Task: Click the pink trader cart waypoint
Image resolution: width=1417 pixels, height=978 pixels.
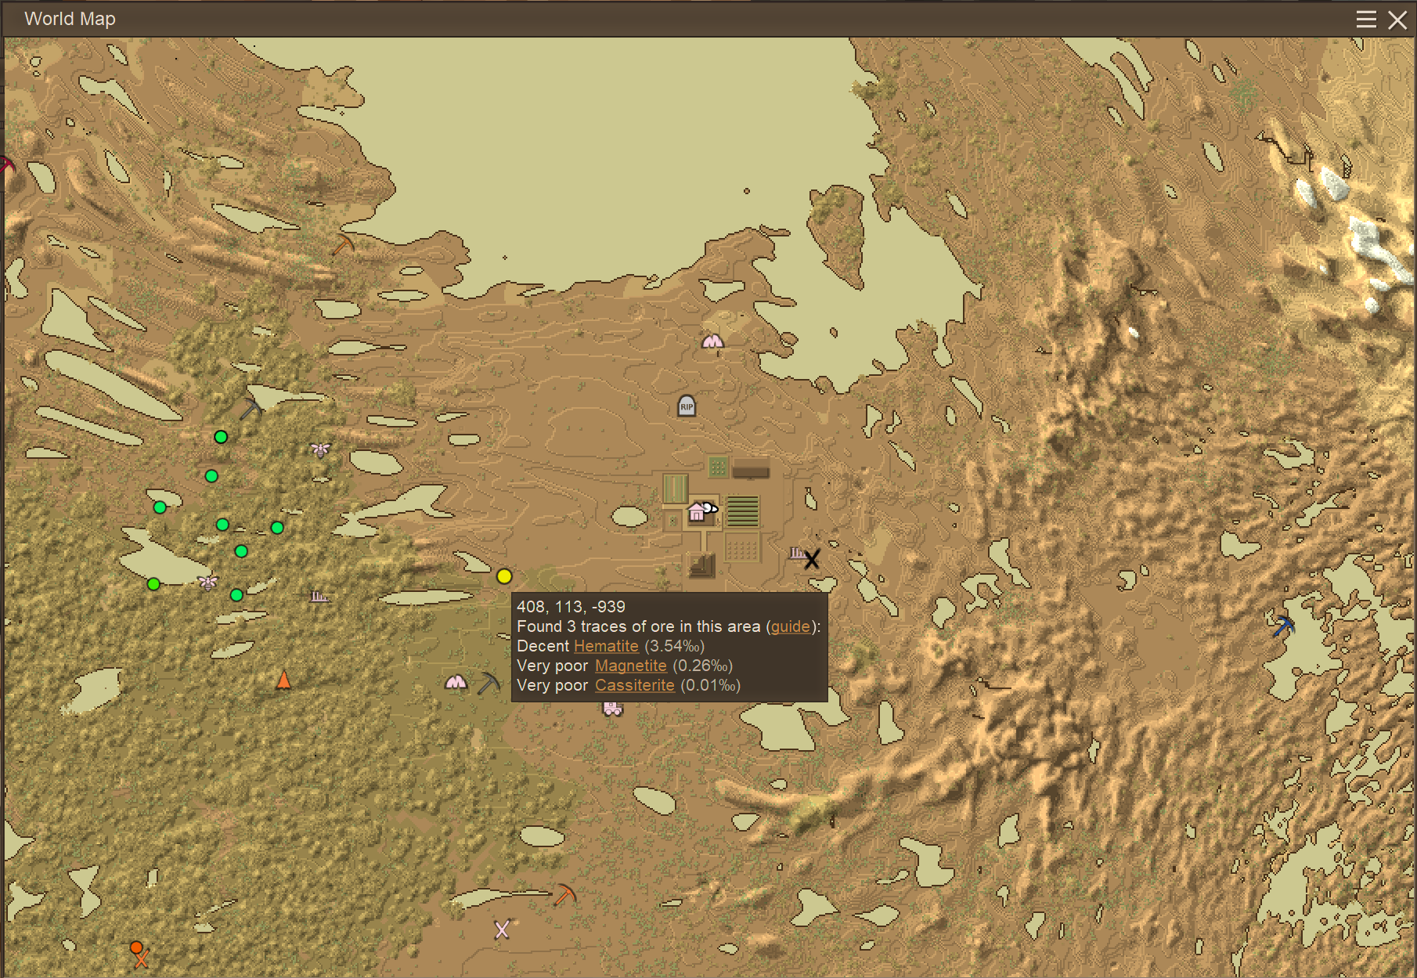Action: pos(612,709)
